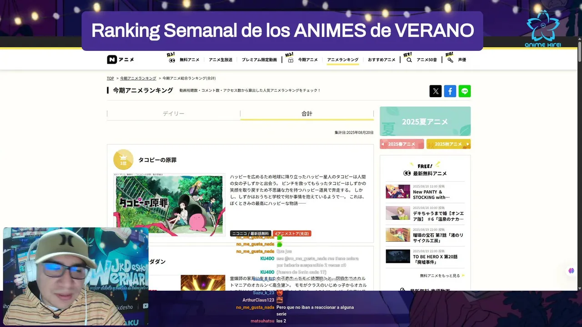Open 瑠璃の宝石 第7話 video title

[438, 238]
